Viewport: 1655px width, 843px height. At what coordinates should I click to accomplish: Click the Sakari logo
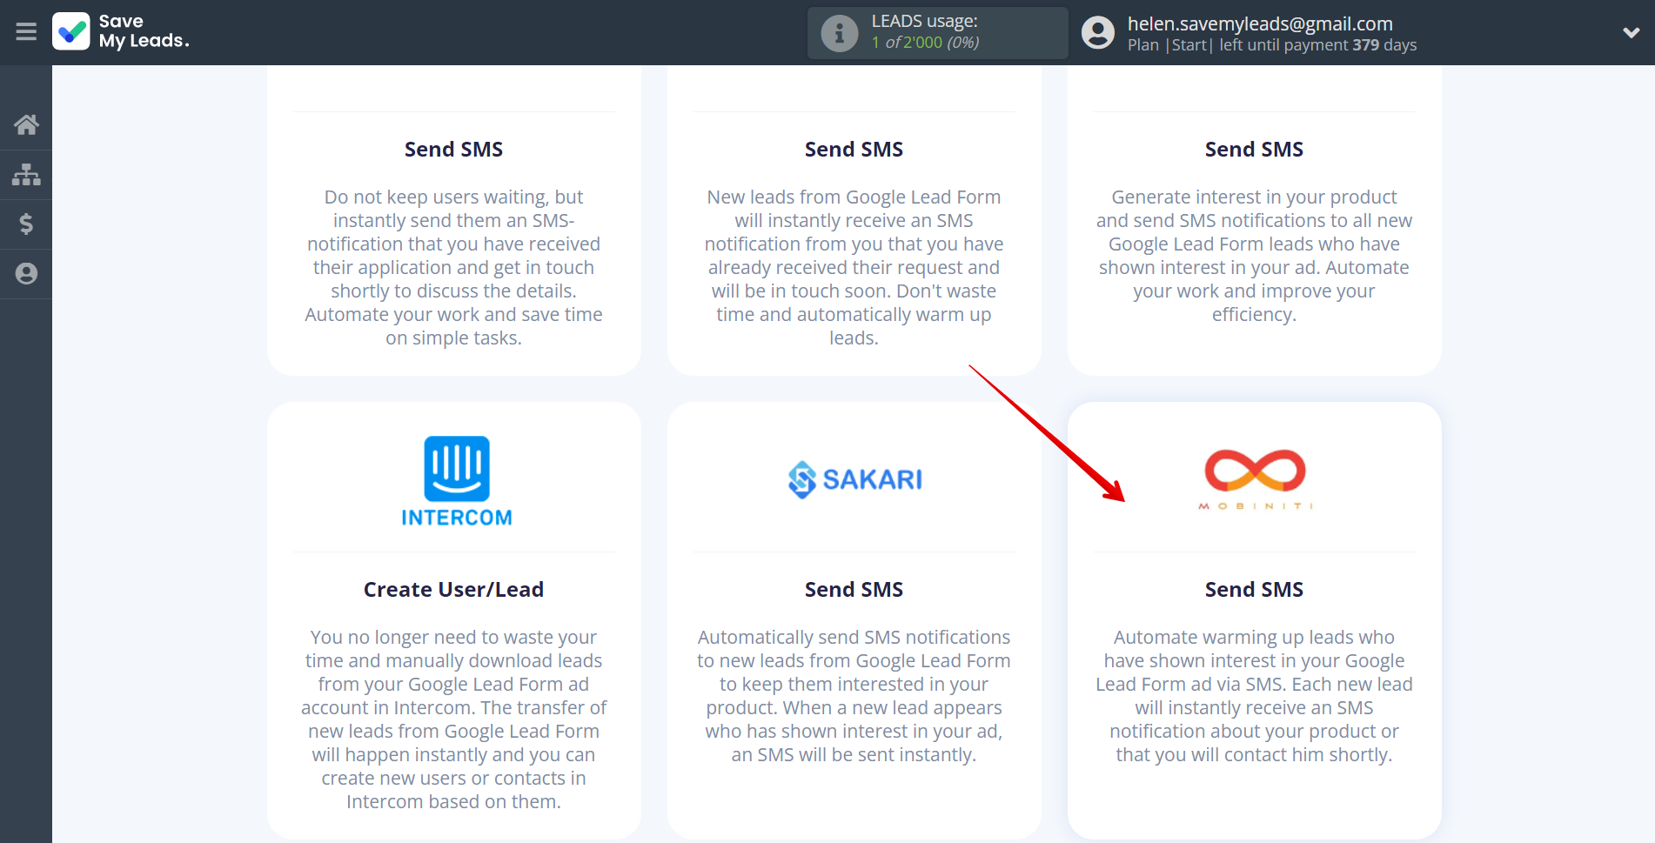pyautogui.click(x=854, y=479)
